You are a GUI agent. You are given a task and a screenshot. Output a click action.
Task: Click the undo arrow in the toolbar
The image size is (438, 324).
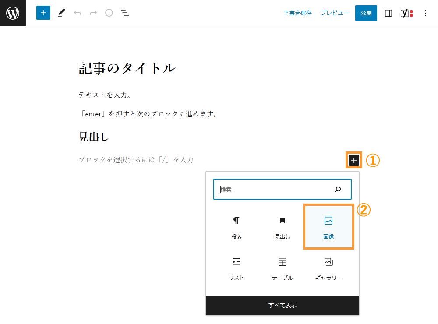[x=78, y=13]
